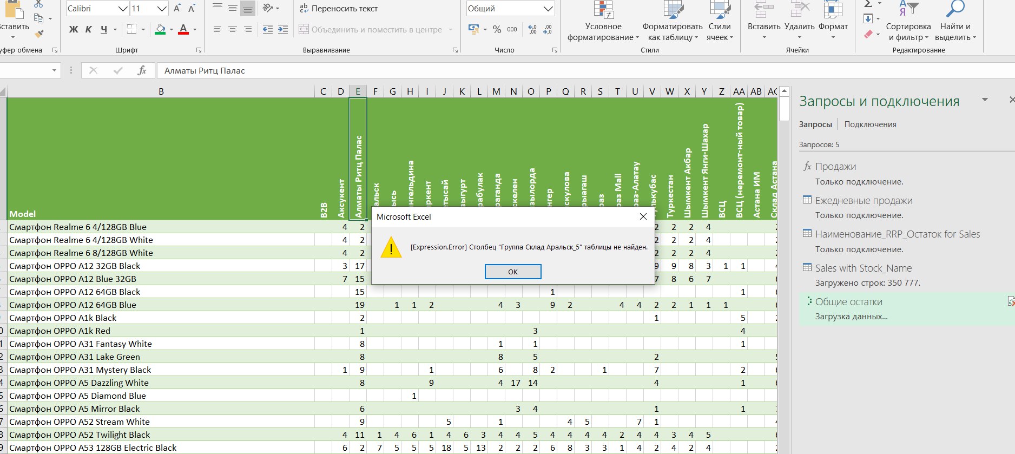Open Calibri font name dropdown
The image size is (1015, 454).
(x=123, y=9)
